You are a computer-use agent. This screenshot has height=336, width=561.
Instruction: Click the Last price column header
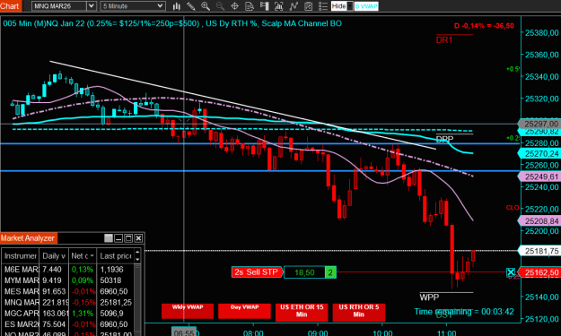pyautogui.click(x=116, y=256)
